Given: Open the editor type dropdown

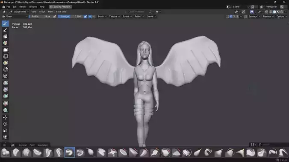Looking at the screenshot, I should [x=5, y=12].
